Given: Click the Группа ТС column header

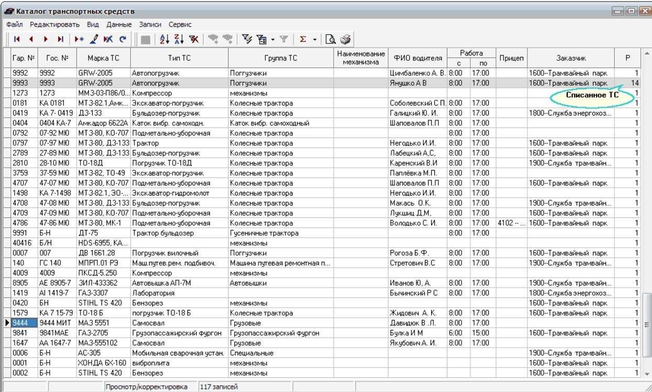Looking at the screenshot, I should (x=280, y=59).
